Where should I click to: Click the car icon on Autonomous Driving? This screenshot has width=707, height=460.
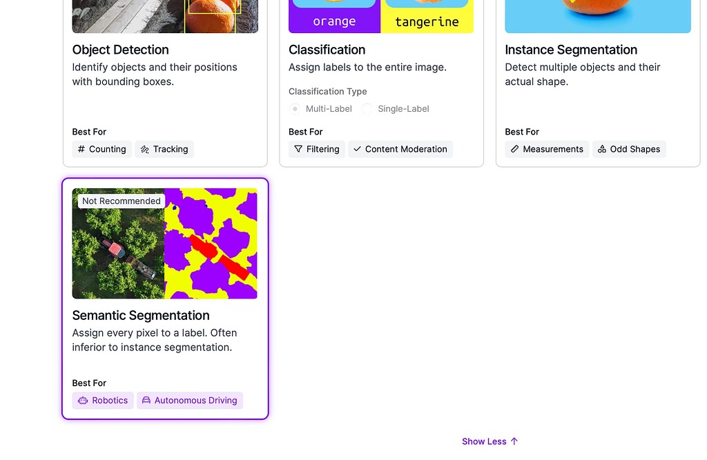click(146, 400)
